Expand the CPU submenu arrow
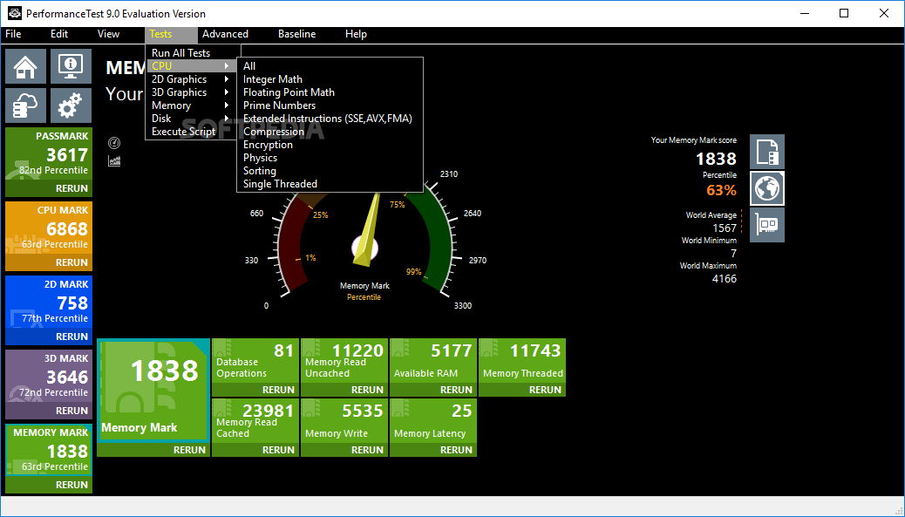The image size is (905, 517). coord(227,66)
